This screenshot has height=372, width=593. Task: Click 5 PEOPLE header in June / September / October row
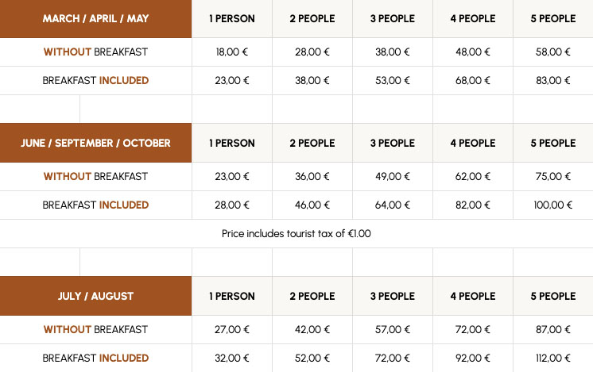pos(553,144)
